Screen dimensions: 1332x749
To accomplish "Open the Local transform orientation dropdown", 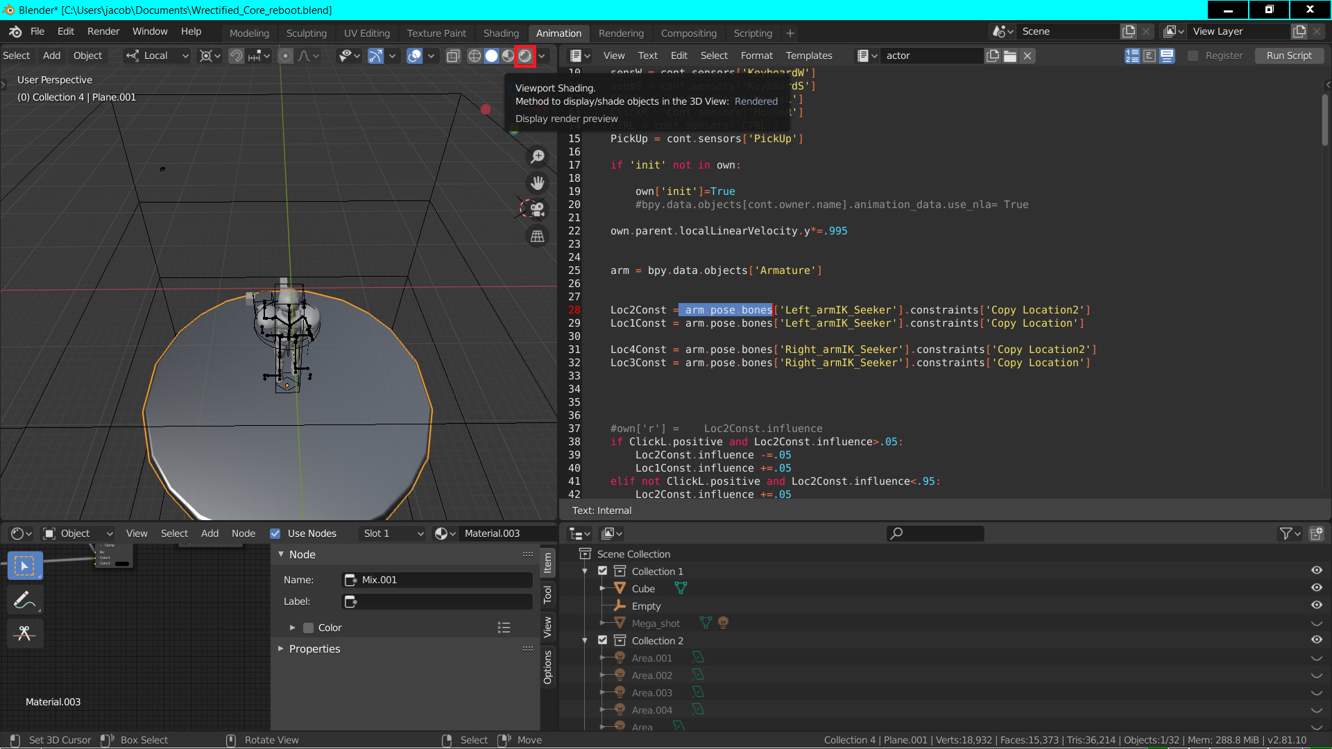I will coord(157,56).
